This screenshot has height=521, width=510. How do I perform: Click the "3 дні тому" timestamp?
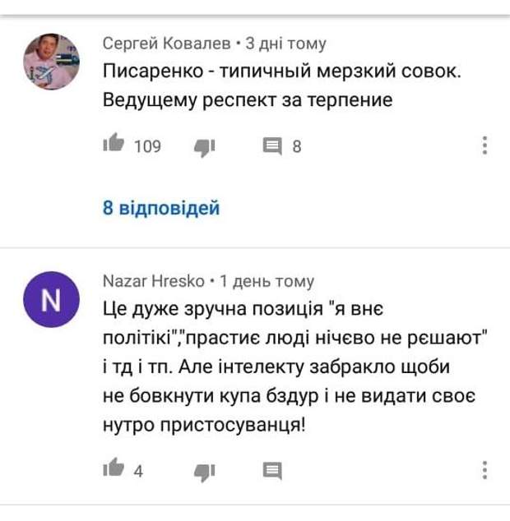[x=286, y=44]
